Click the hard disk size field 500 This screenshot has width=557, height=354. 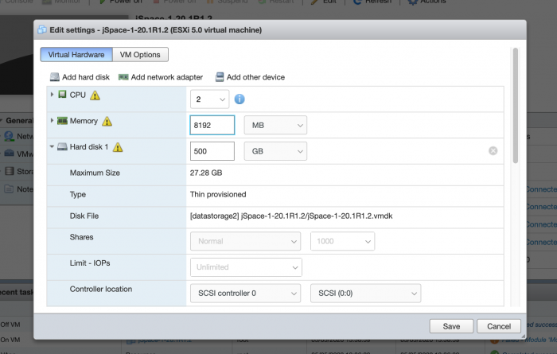[212, 151]
